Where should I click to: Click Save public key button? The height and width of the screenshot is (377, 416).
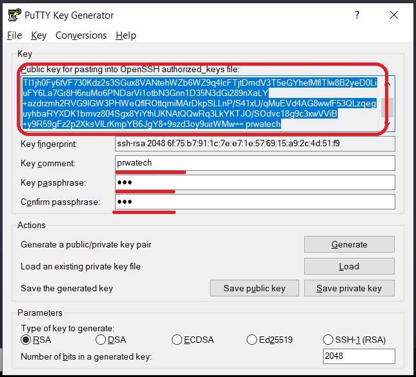point(254,288)
